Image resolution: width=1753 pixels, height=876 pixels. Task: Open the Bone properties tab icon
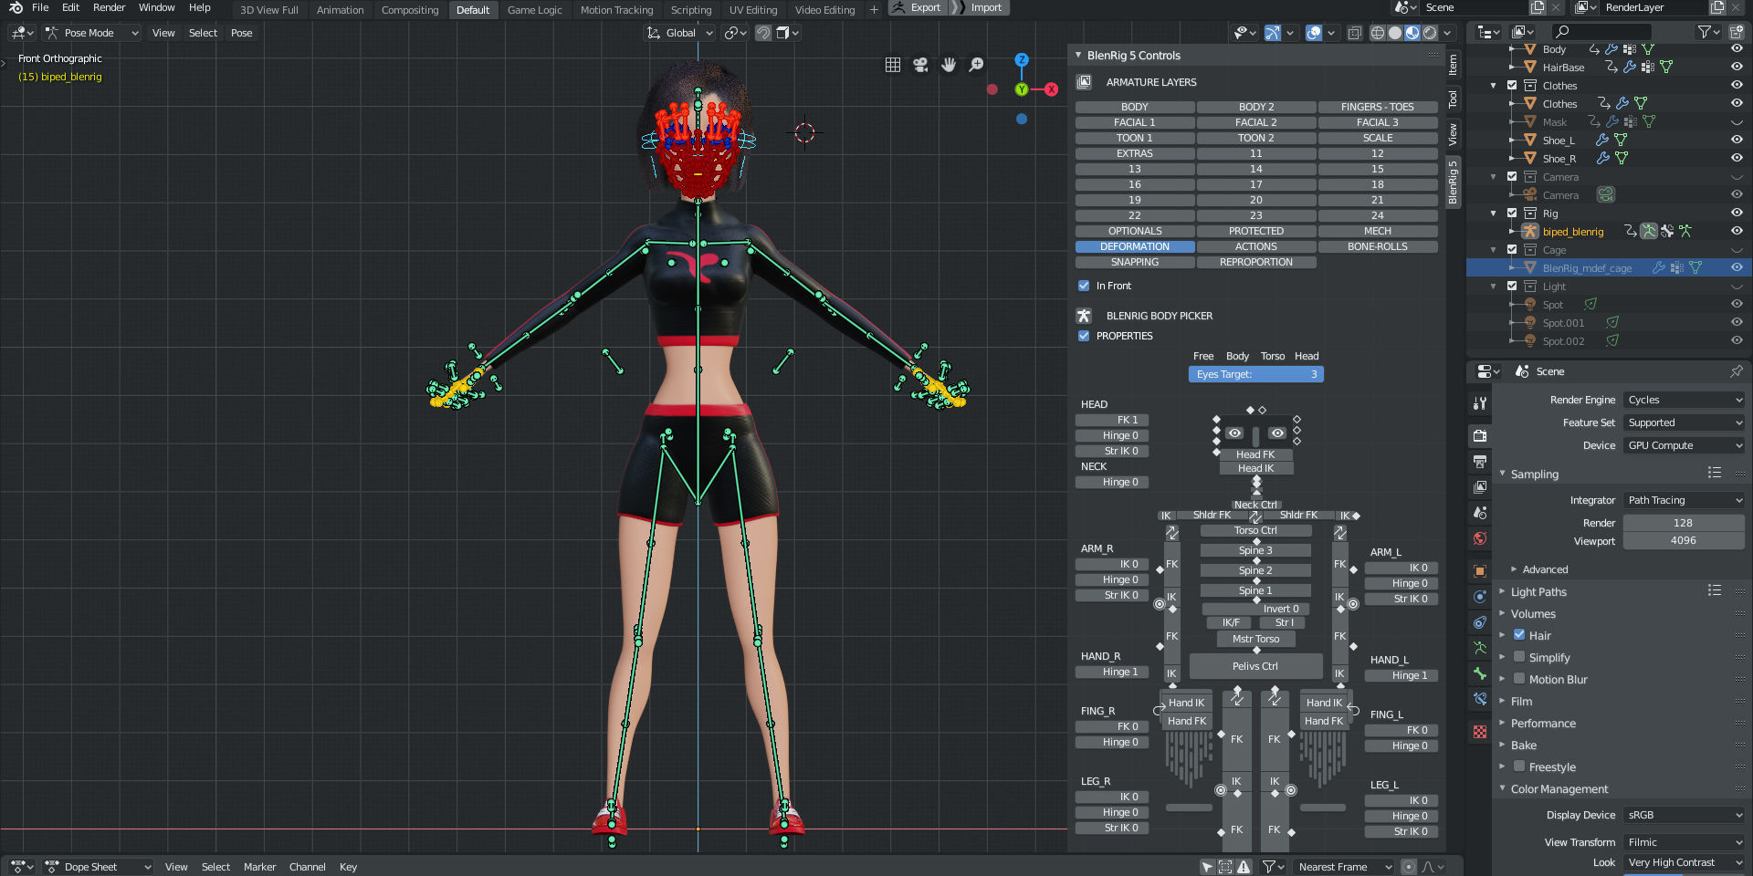click(1480, 673)
